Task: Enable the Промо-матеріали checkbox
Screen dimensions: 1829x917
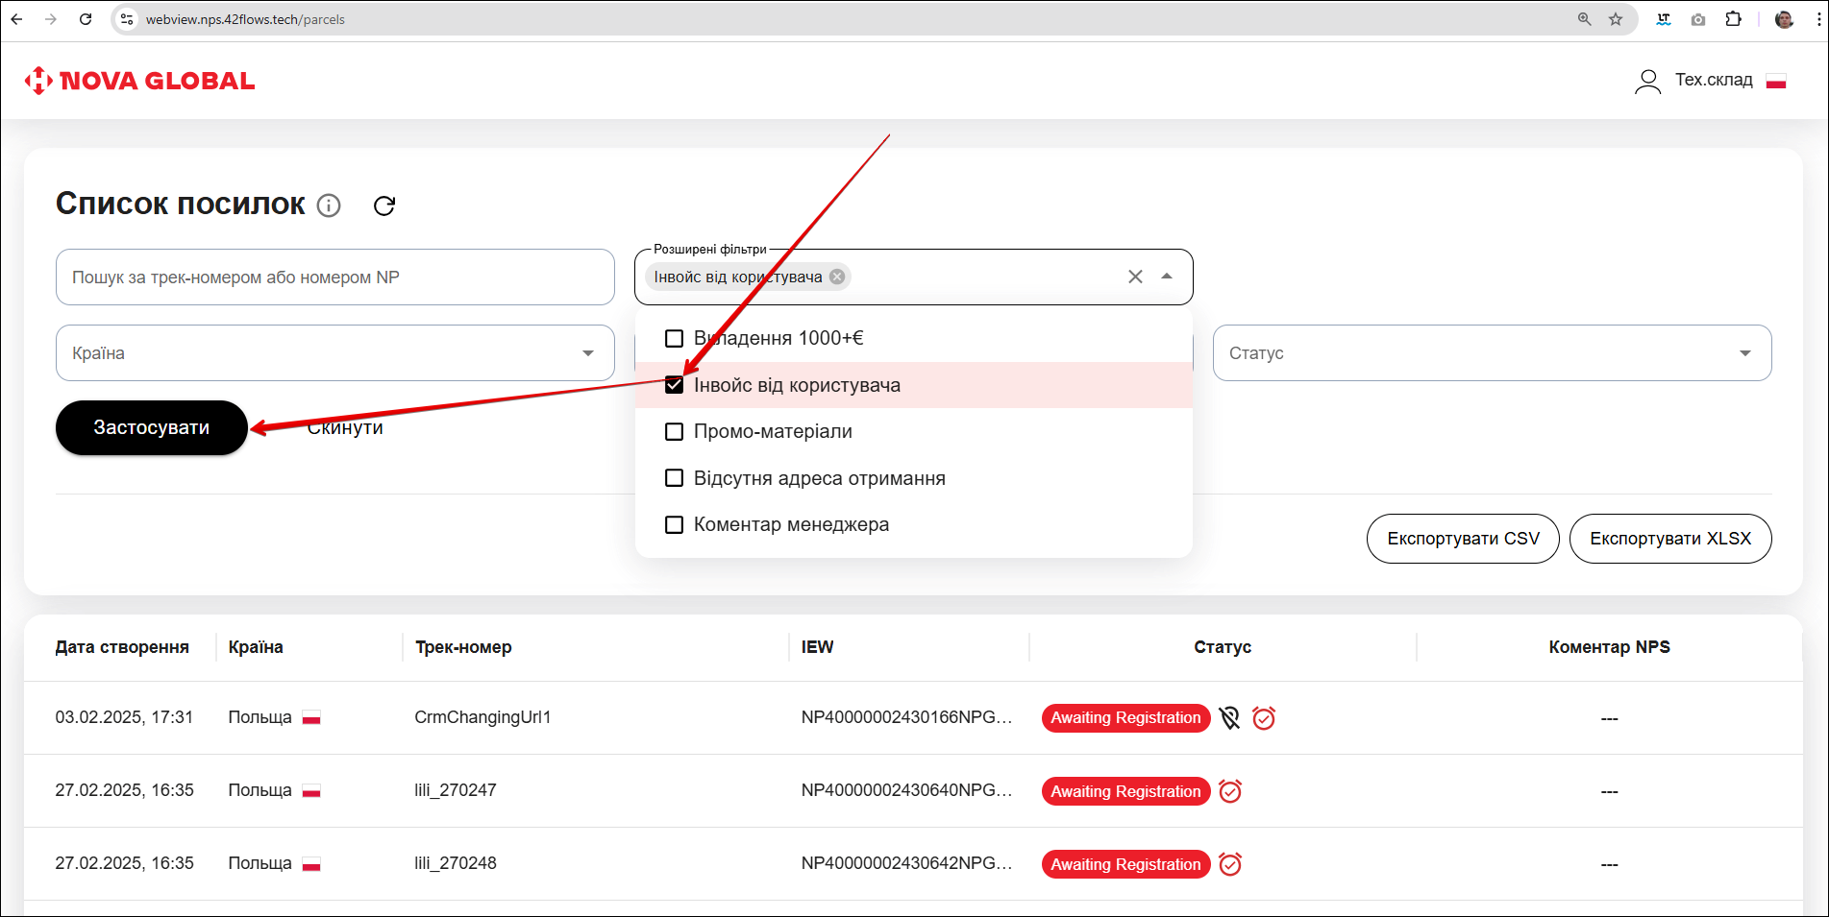Action: tap(675, 432)
